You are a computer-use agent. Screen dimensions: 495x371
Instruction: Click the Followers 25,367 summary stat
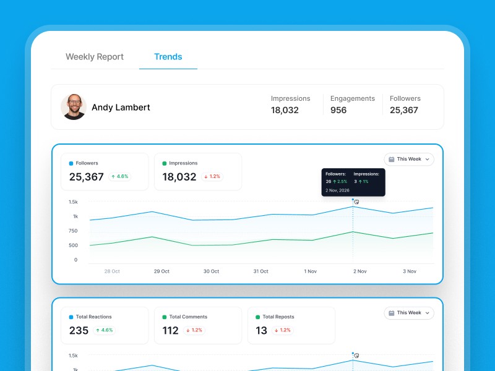click(x=405, y=105)
